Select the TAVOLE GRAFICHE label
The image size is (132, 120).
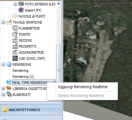pos(27,22)
